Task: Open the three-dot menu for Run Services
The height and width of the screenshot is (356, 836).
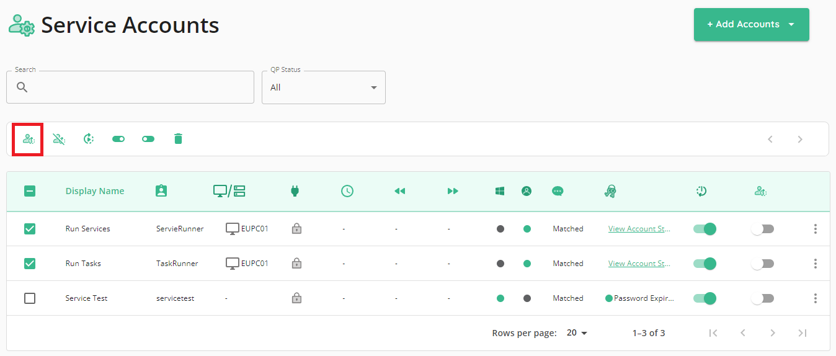Action: click(x=815, y=229)
